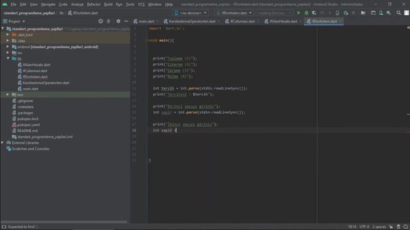
Task: Open the Edit menu
Action: [23, 4]
